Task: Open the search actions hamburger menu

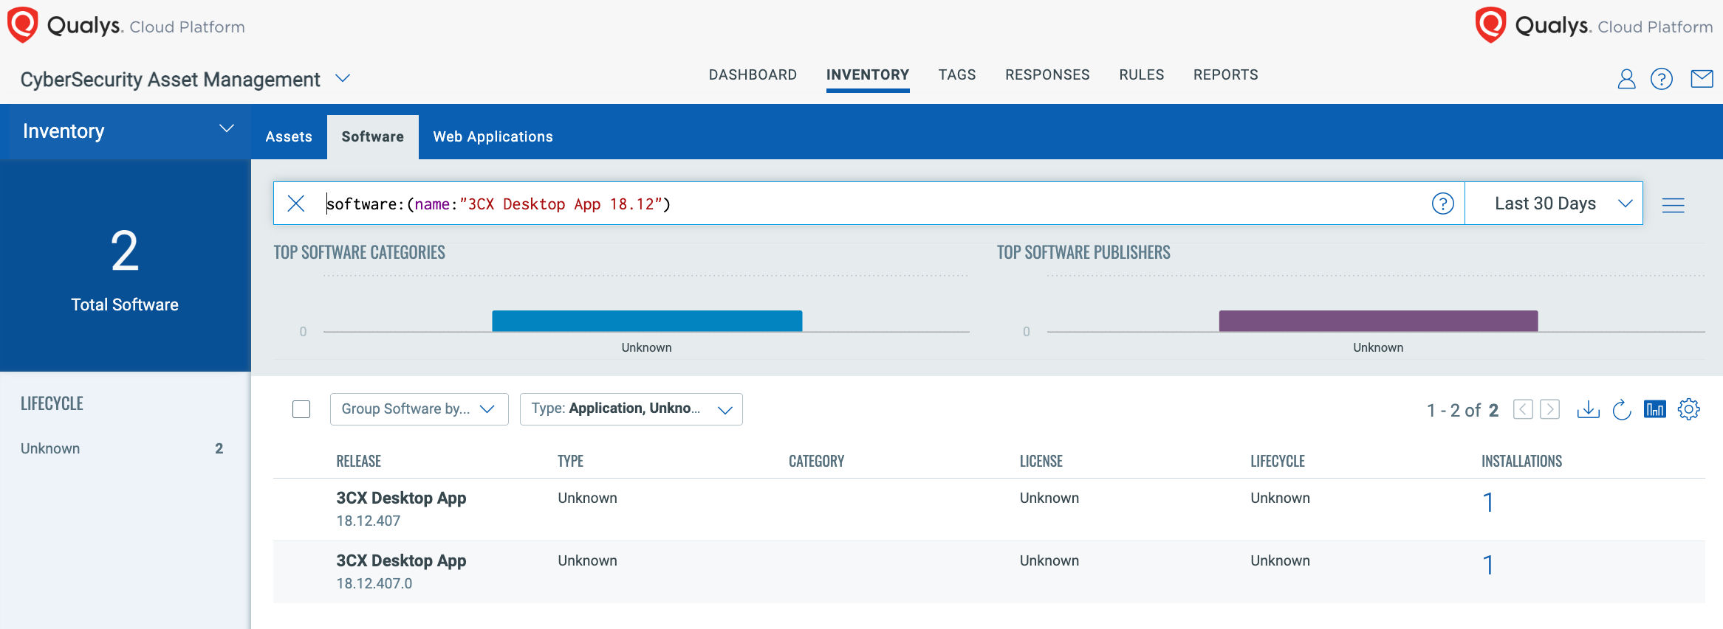Action: [x=1673, y=205]
